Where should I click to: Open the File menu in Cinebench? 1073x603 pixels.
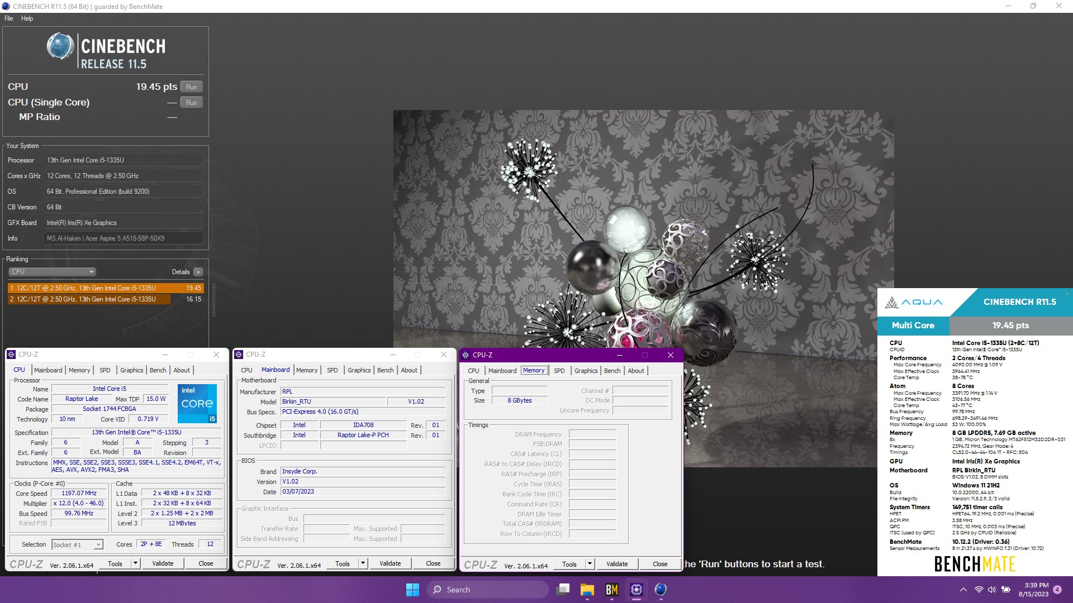click(x=9, y=18)
